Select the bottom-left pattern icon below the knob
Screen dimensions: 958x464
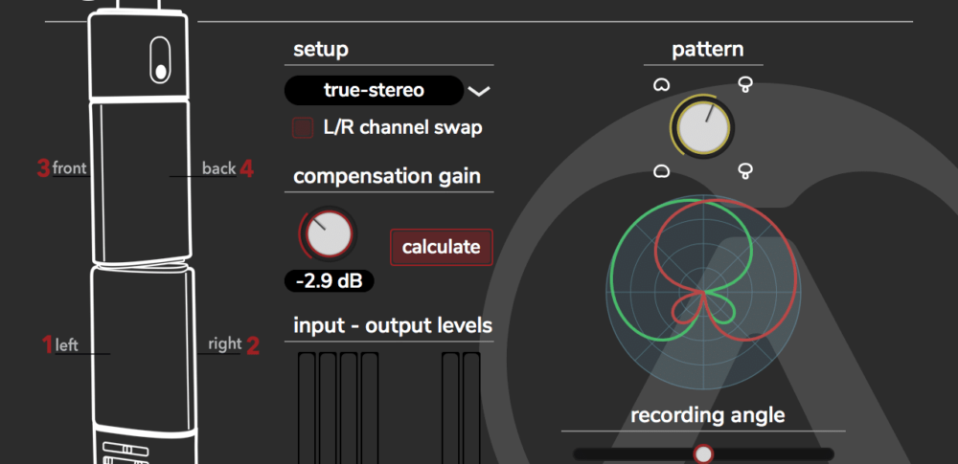tap(660, 170)
